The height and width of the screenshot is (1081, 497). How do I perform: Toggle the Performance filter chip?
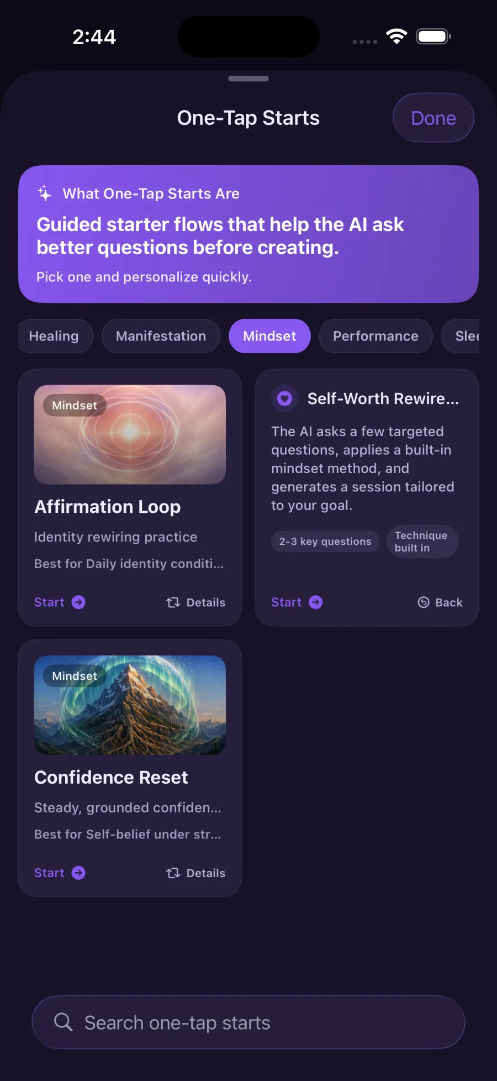(376, 336)
